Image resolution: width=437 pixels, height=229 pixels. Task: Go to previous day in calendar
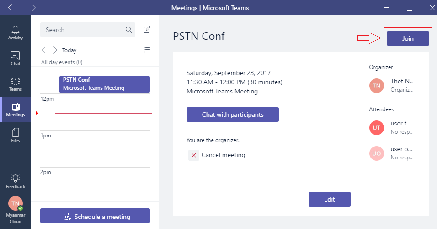click(x=43, y=50)
